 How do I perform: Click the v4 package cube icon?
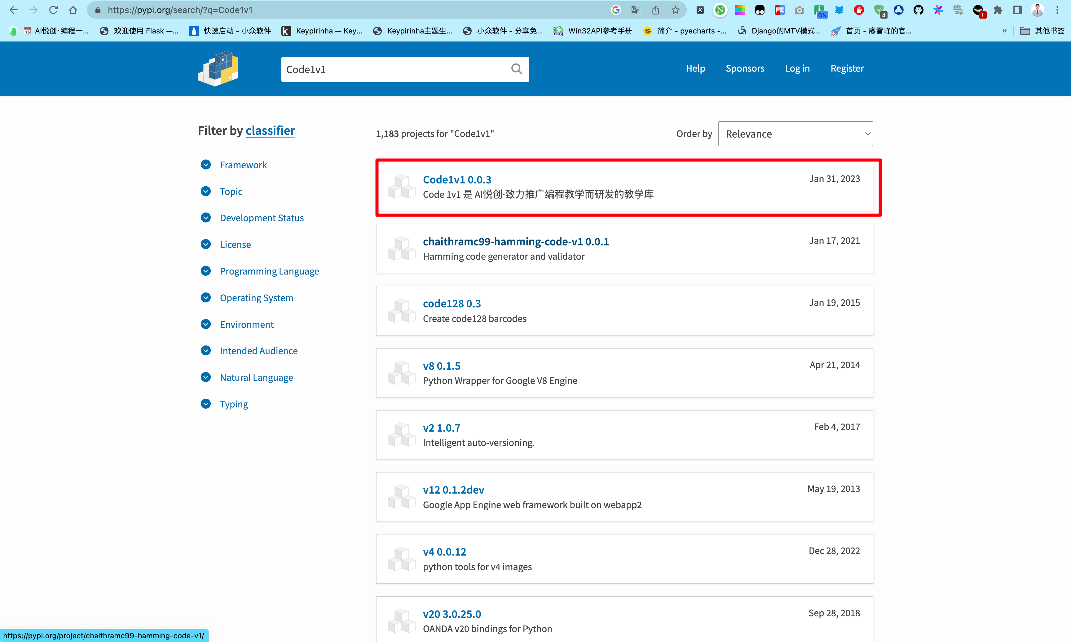pyautogui.click(x=401, y=559)
